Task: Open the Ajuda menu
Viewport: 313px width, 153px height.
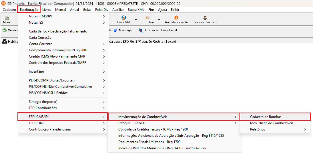Action: coord(162,10)
